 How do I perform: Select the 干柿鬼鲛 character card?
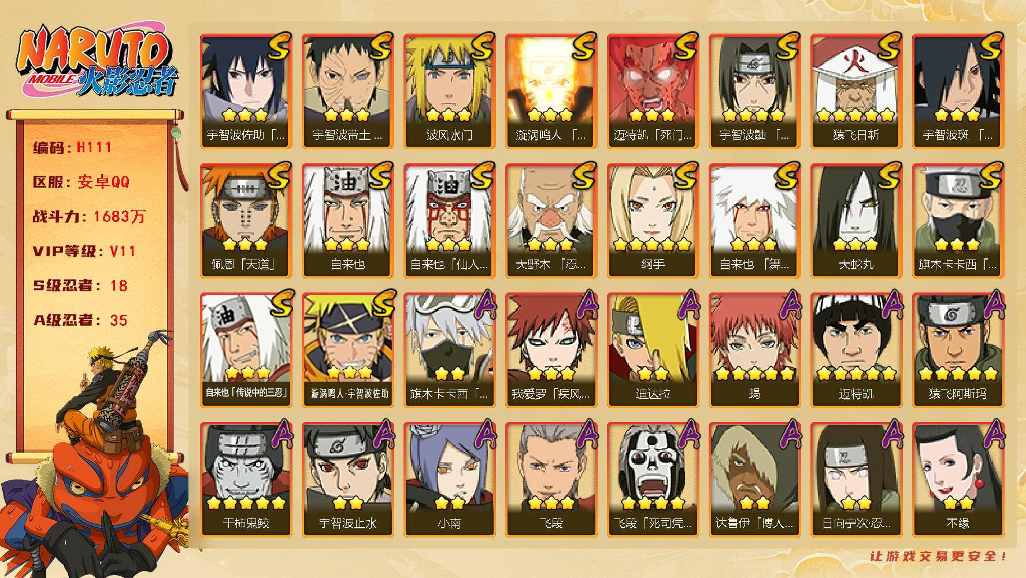(246, 479)
